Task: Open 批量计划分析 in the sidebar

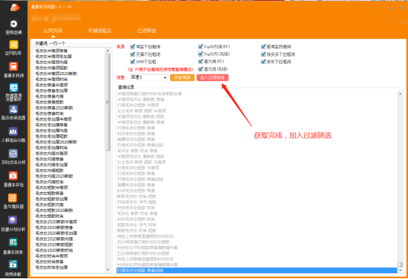Action: coord(13,224)
